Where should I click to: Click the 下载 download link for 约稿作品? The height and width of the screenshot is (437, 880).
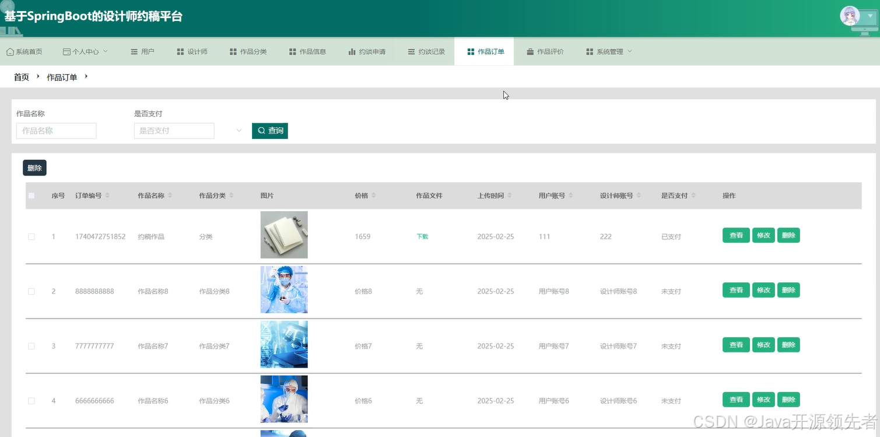click(x=422, y=236)
